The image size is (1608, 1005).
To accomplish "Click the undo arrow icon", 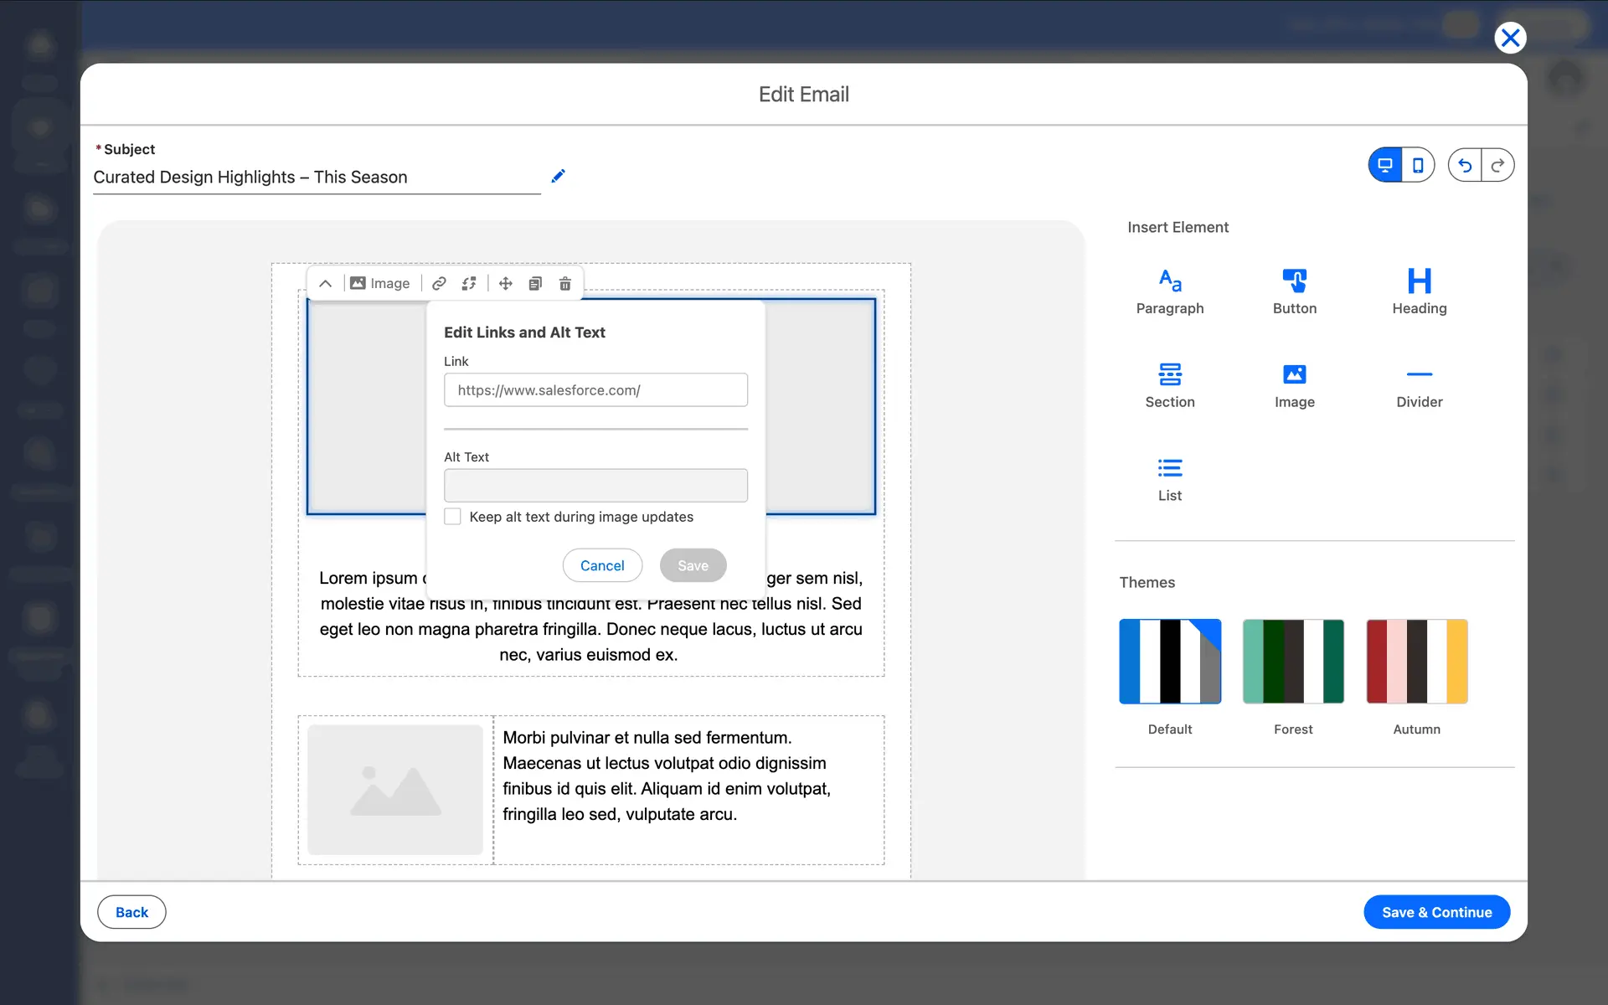I will click(1465, 165).
